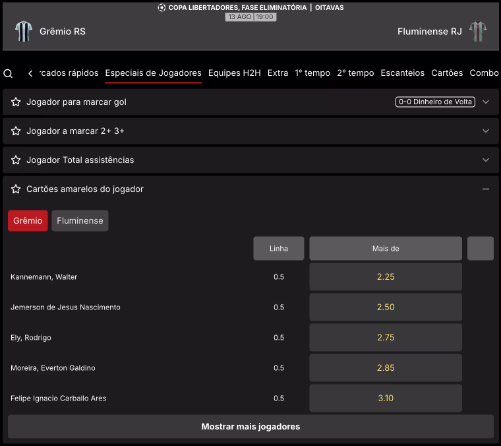Click player name 'Kannemann, Walter'
501x446 pixels.
[x=44, y=277]
